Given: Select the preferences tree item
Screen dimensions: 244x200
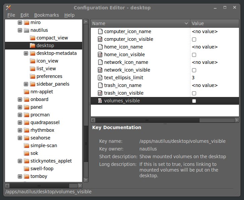Looking at the screenshot, I should click(49, 76).
